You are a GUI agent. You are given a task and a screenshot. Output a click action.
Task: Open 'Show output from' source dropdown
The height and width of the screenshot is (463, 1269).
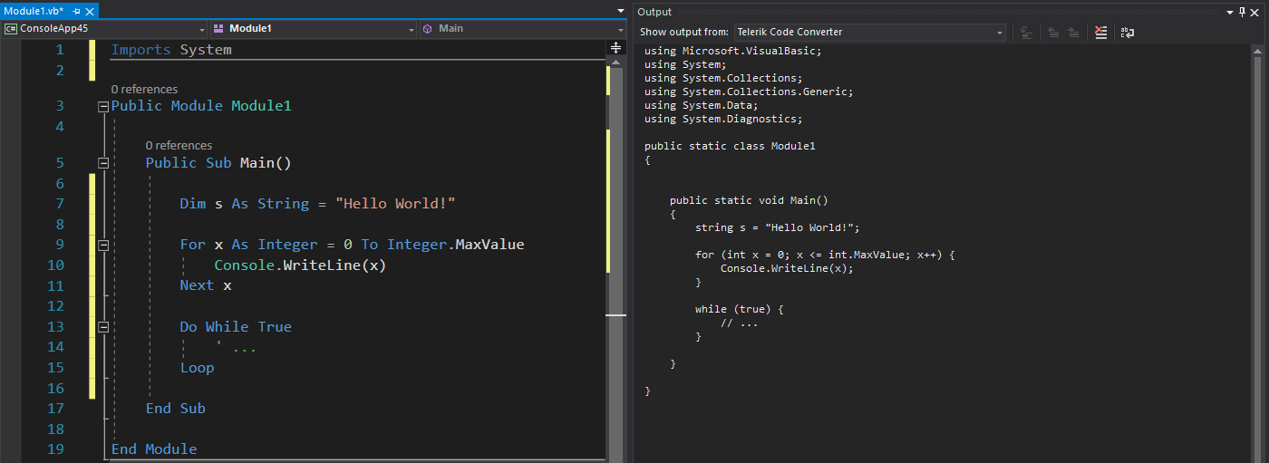(x=869, y=32)
